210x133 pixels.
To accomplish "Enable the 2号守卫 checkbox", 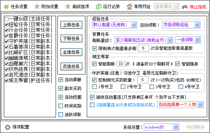I will coord(123,87).
